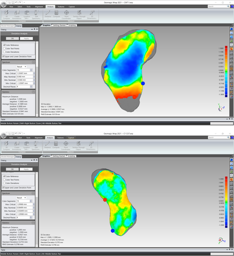The image size is (234, 256).
Task: Click Apply button in lower Deviation Analysis dialog
Action: 26,169
